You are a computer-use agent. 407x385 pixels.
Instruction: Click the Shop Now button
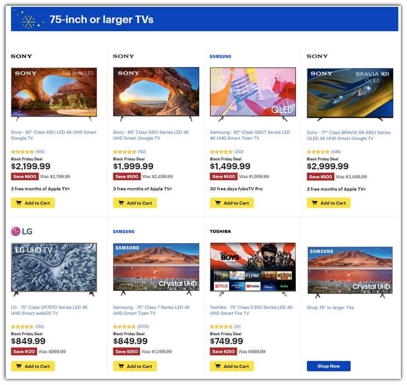pos(328,366)
